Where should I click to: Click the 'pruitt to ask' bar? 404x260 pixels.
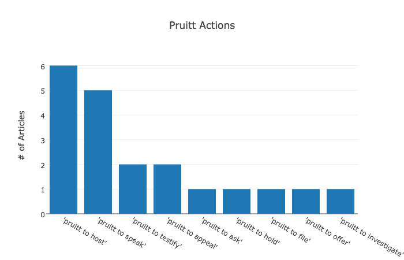(202, 202)
